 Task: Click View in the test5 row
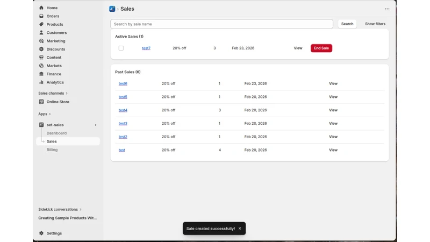333,97
